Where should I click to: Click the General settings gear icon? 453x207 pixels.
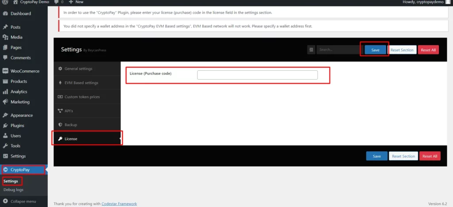pos(60,69)
